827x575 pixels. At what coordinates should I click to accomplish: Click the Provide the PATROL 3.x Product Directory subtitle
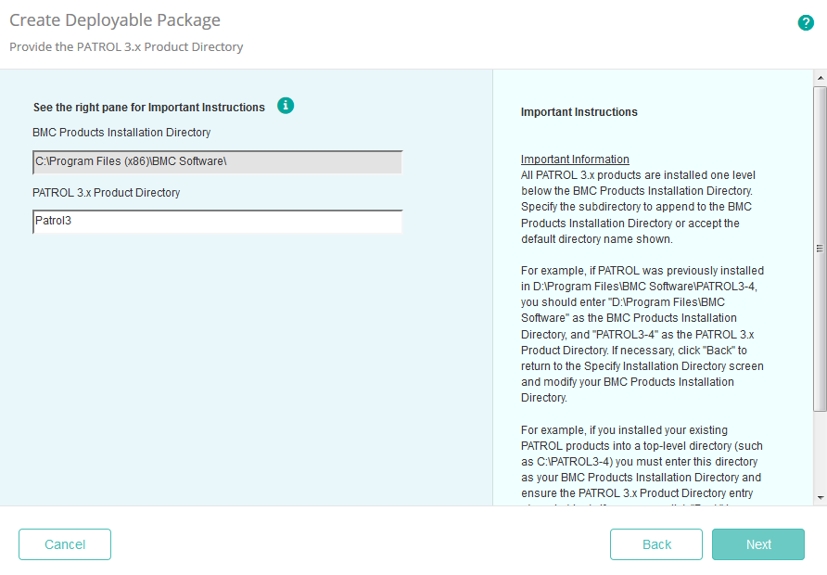[x=126, y=45]
